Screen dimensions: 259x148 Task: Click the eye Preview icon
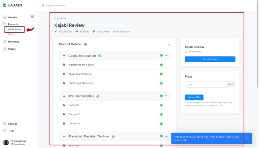[77, 31]
